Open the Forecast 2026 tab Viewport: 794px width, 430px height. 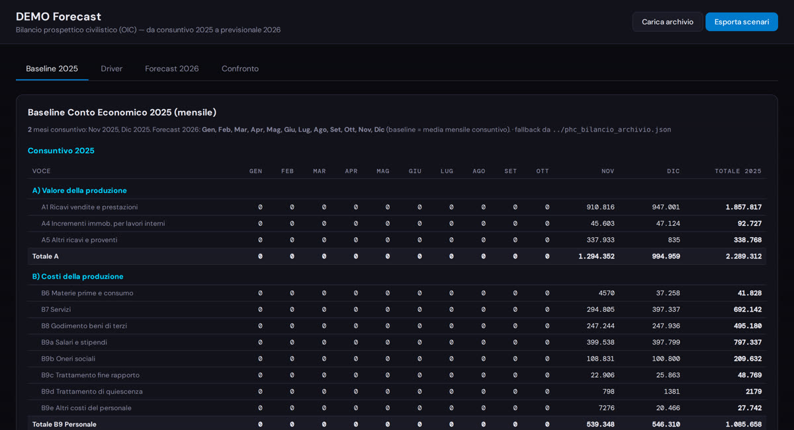(x=171, y=69)
